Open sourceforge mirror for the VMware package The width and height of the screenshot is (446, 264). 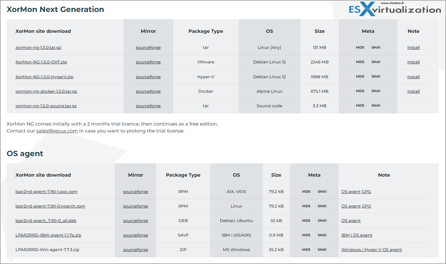click(x=148, y=62)
